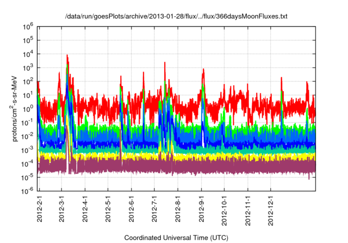Click the 2012-2-1 date tick label
Screen dimensions: 348x243
(40, 209)
